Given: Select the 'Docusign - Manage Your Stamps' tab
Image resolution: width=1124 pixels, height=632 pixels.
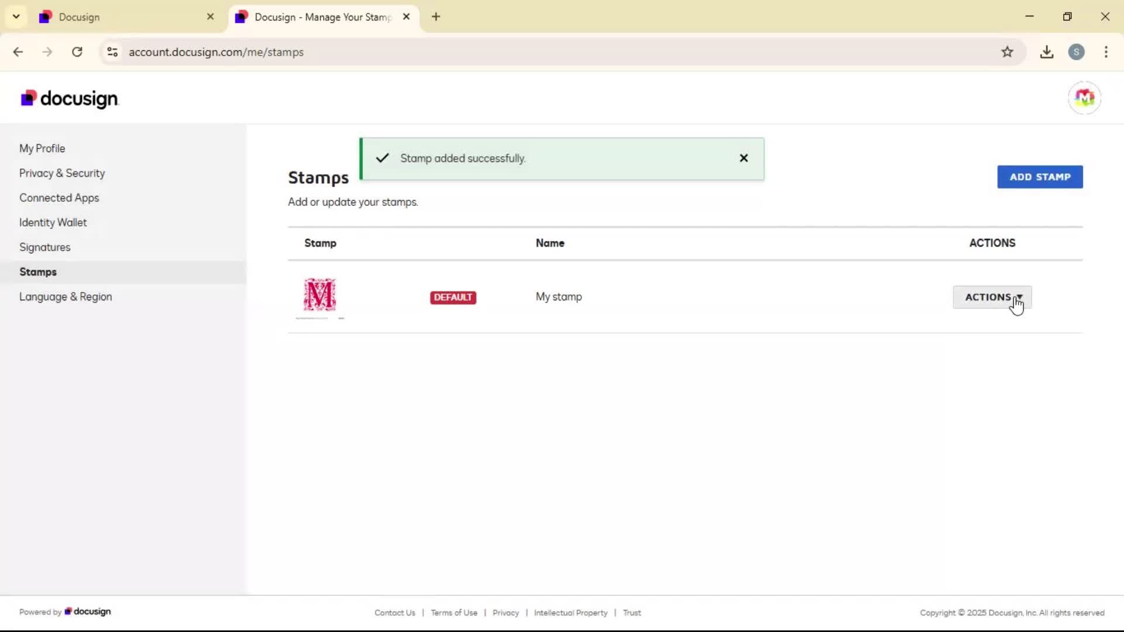Looking at the screenshot, I should pyautogui.click(x=323, y=17).
